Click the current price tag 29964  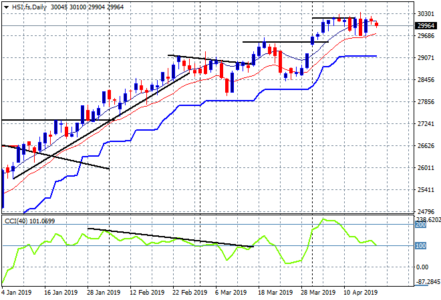(x=426, y=26)
